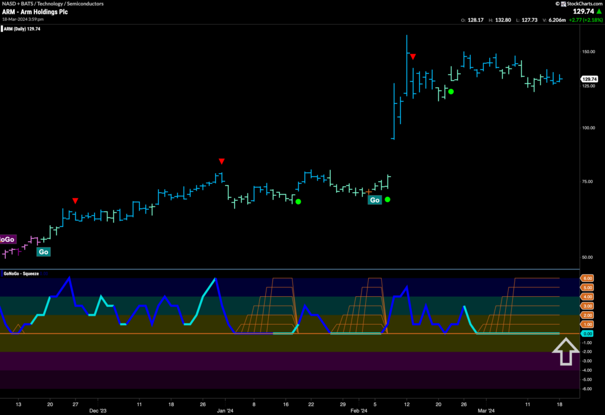Click the orange plus marker before the February Go label
The image size is (605, 415).
(x=369, y=192)
